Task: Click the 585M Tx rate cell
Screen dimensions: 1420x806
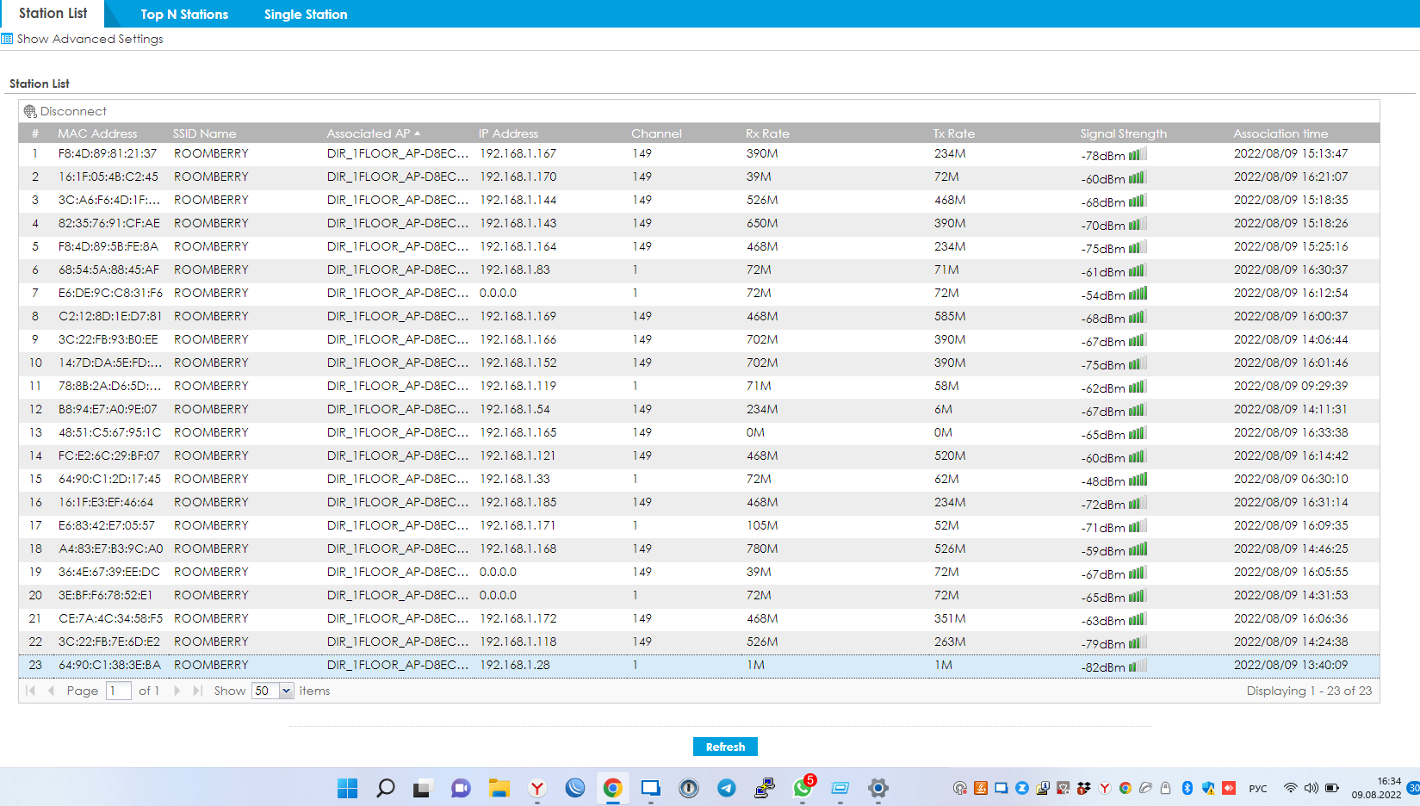Action: 950,317
